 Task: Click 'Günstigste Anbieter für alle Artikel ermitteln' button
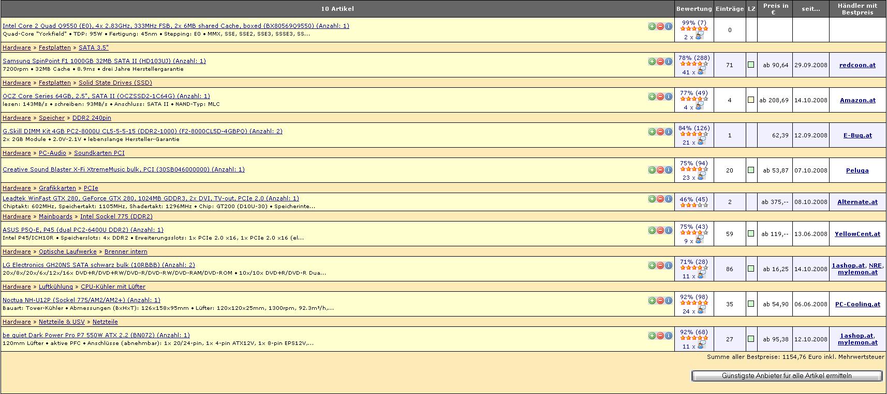pos(787,376)
